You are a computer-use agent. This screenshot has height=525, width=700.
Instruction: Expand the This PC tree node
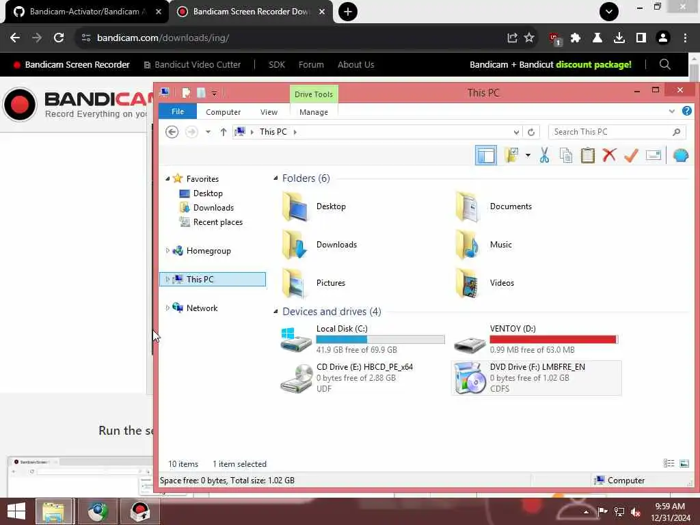tap(167, 279)
